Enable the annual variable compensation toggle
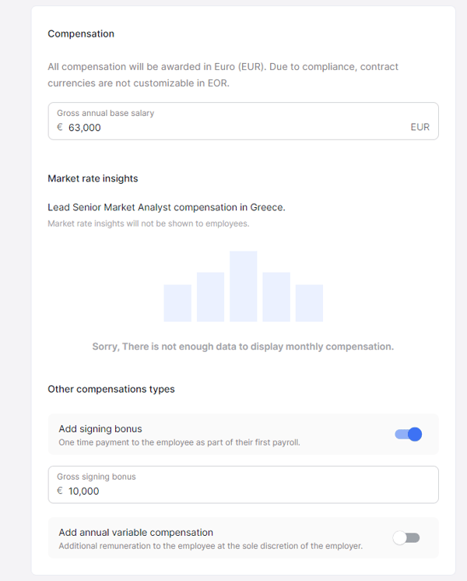This screenshot has height=581, width=467. [406, 537]
